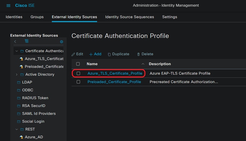The height and width of the screenshot is (141, 246).
Task: Sort table by Name column arrow
Action: pyautogui.click(x=143, y=64)
